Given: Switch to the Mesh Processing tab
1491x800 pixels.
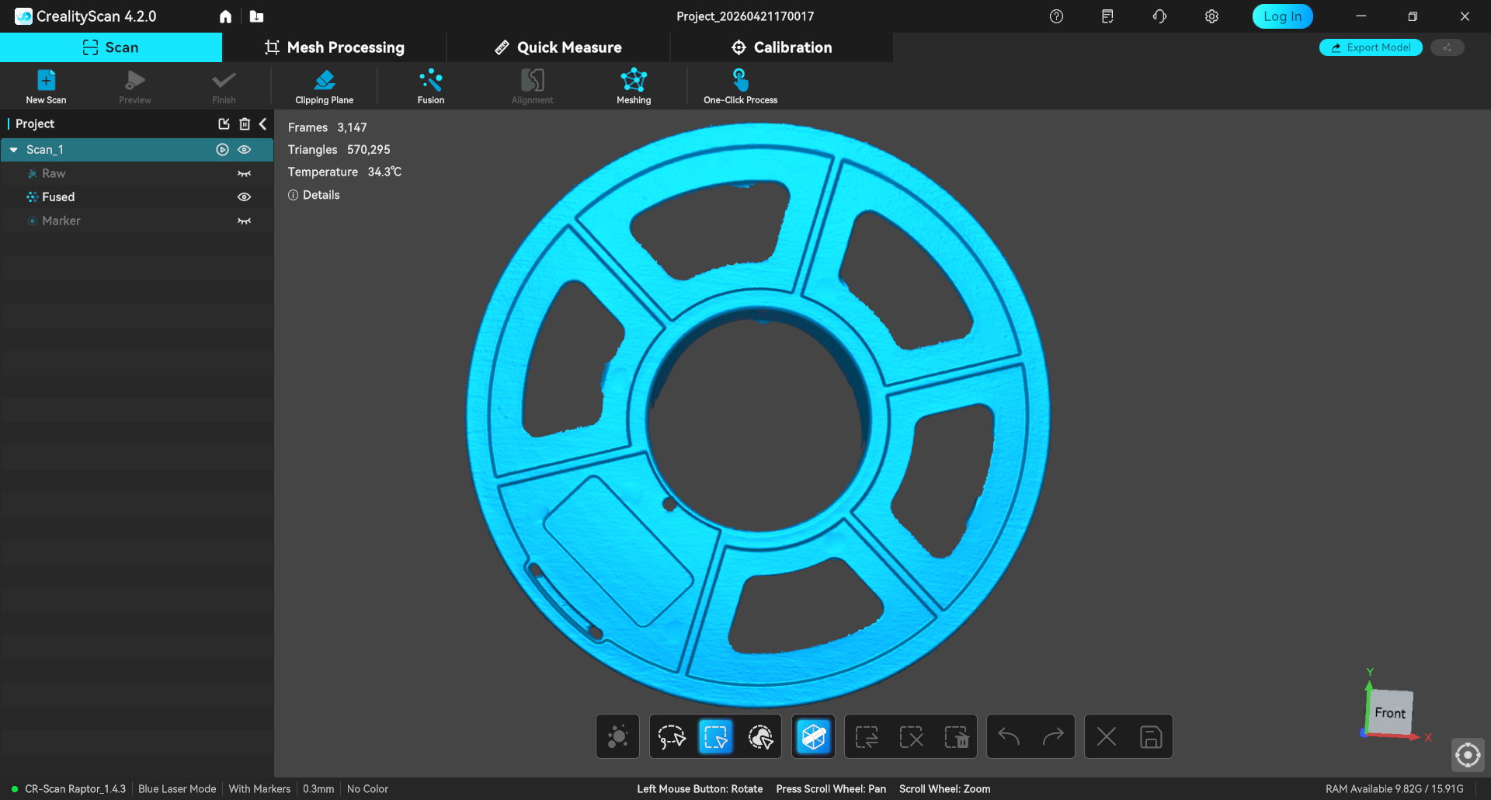Looking at the screenshot, I should 335,47.
